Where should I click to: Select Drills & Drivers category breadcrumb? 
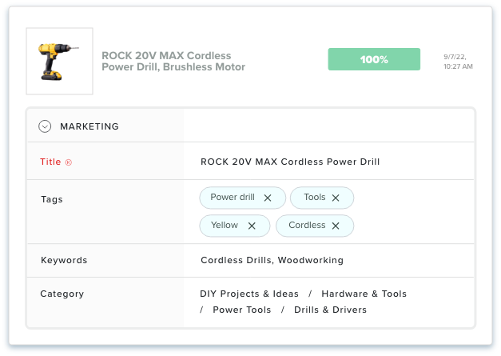(330, 310)
